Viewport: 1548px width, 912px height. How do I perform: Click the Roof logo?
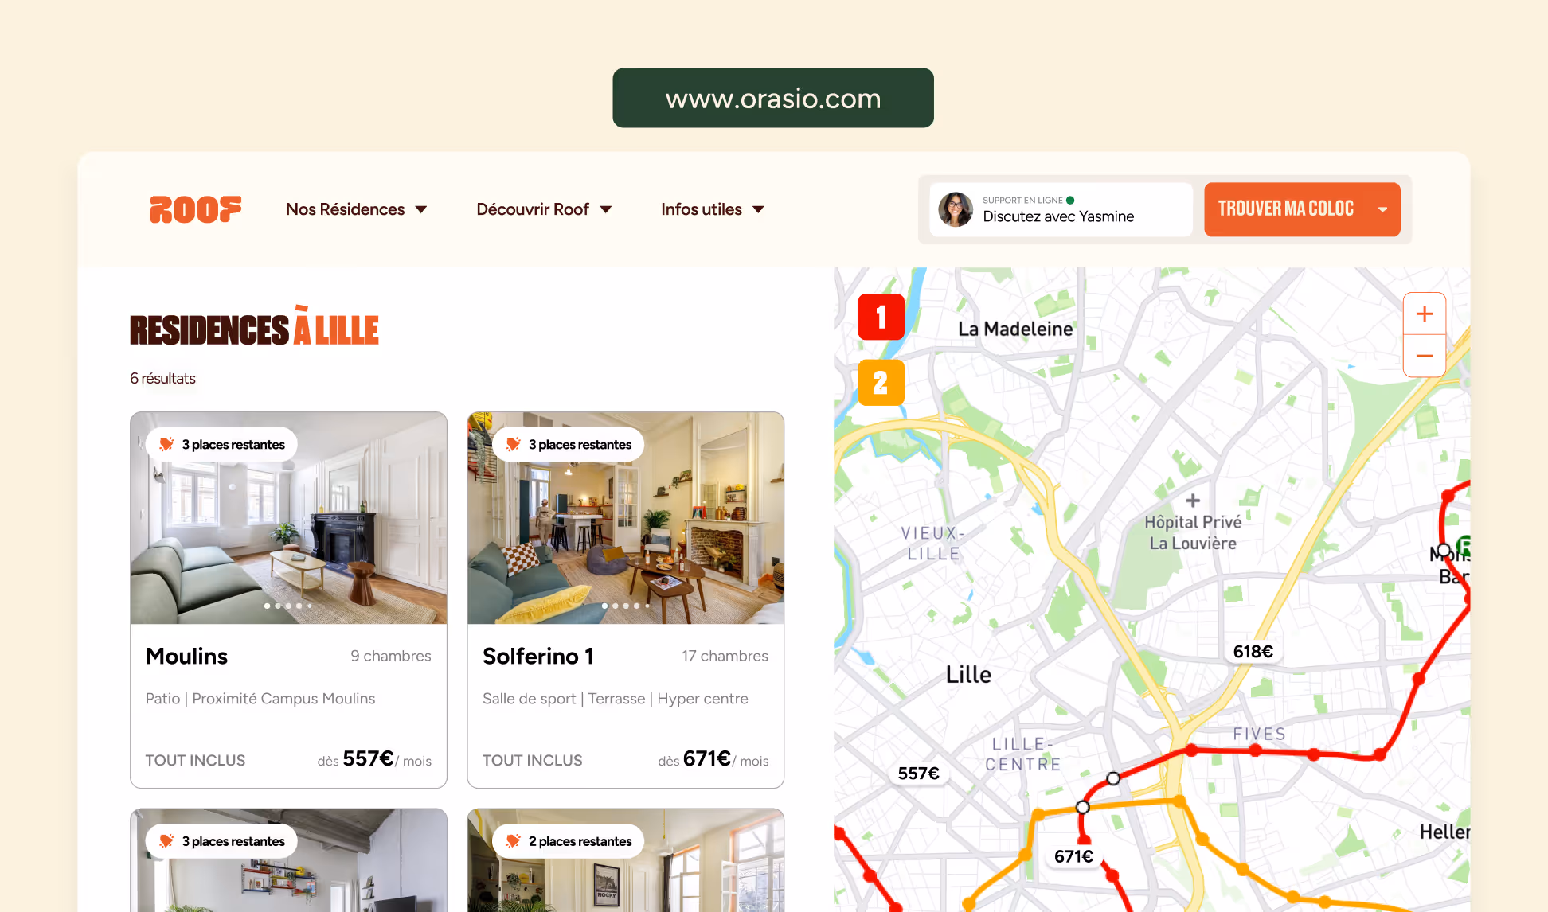tap(195, 209)
